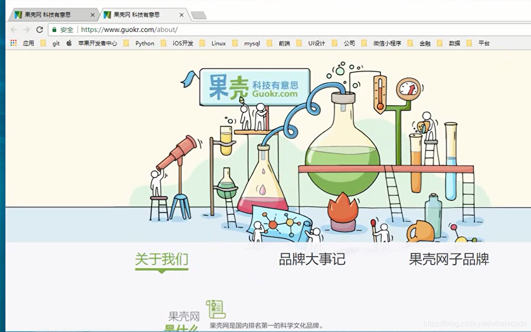
Task: Open the git bookmark folder
Action: coord(50,43)
